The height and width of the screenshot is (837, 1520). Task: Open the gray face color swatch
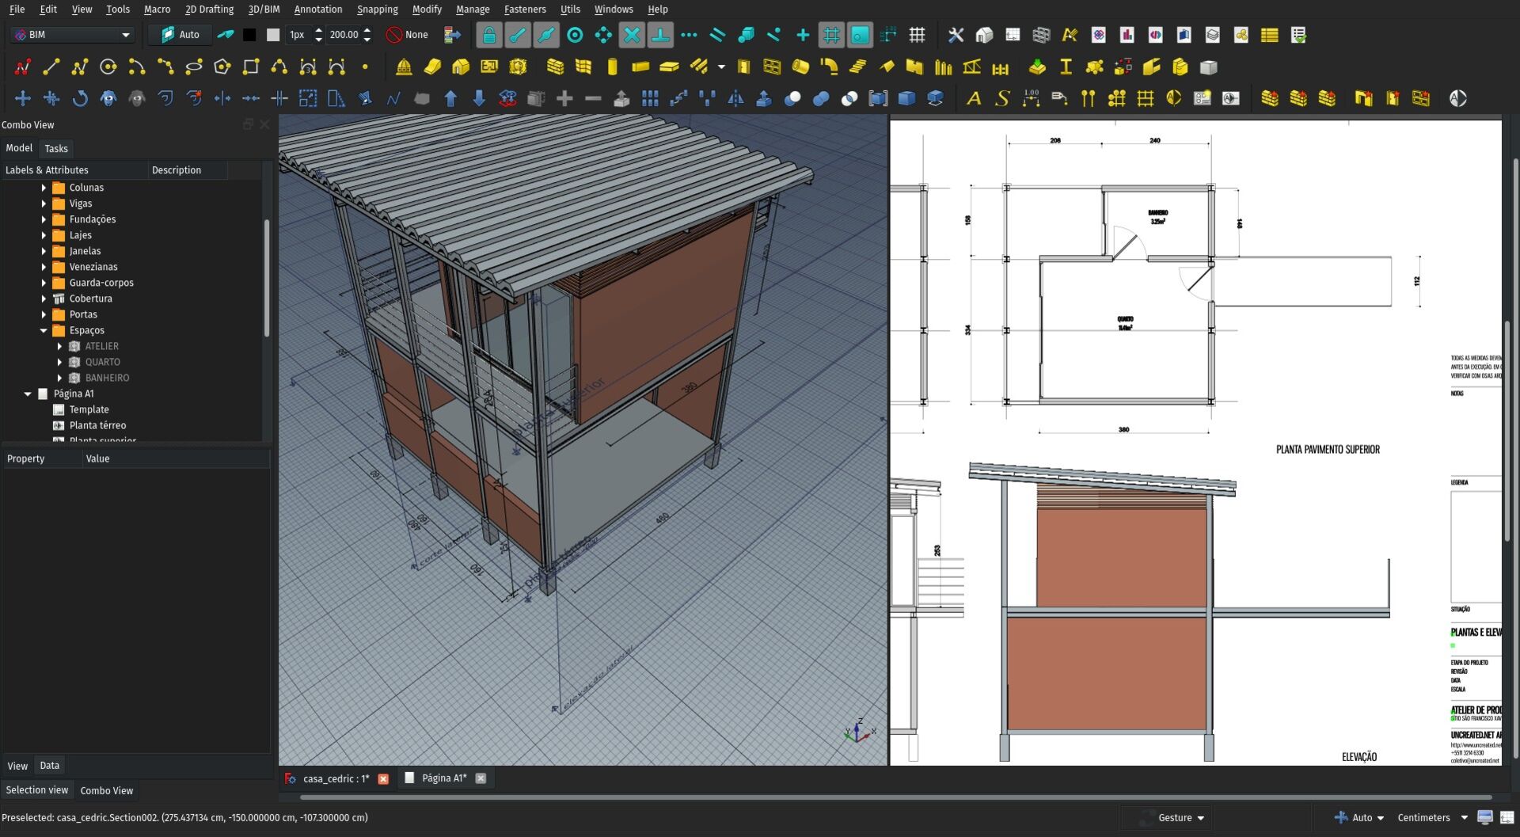click(x=273, y=35)
